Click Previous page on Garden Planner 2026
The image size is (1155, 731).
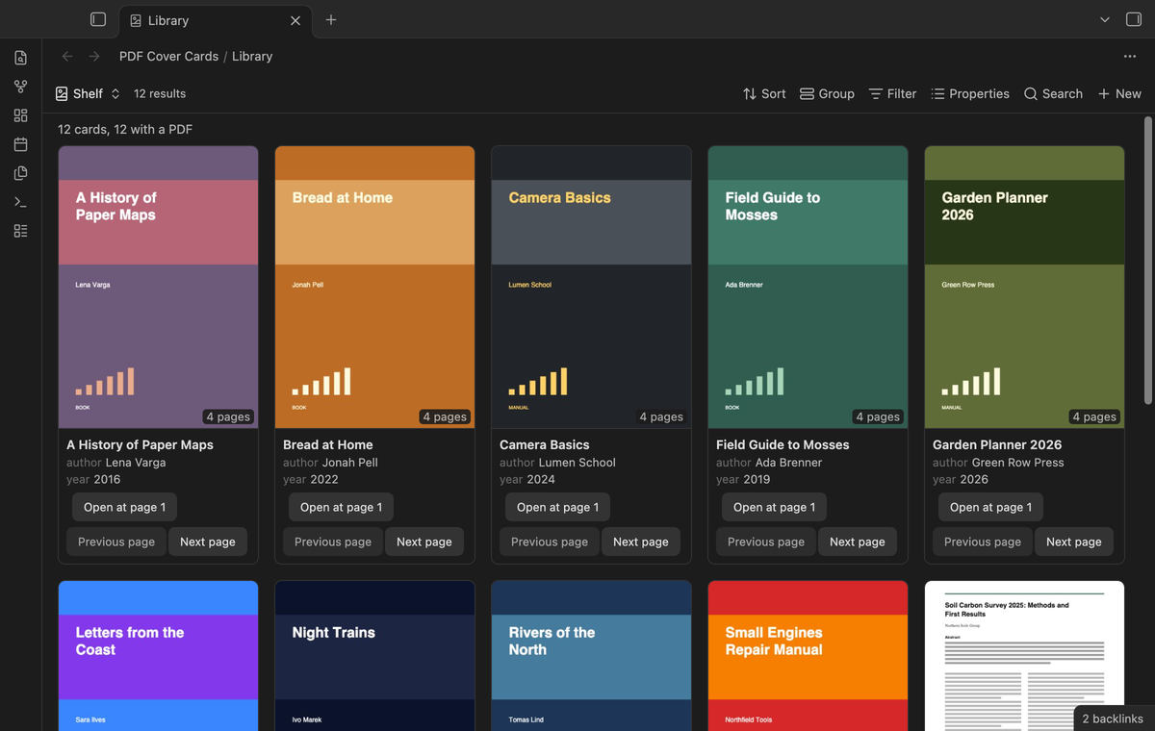point(983,542)
